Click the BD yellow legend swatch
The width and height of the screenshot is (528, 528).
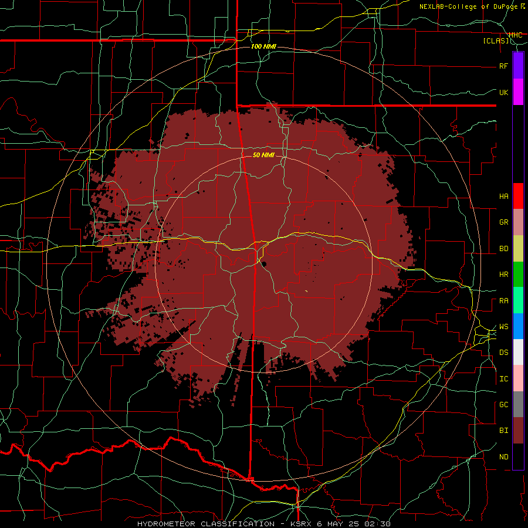pyautogui.click(x=518, y=249)
